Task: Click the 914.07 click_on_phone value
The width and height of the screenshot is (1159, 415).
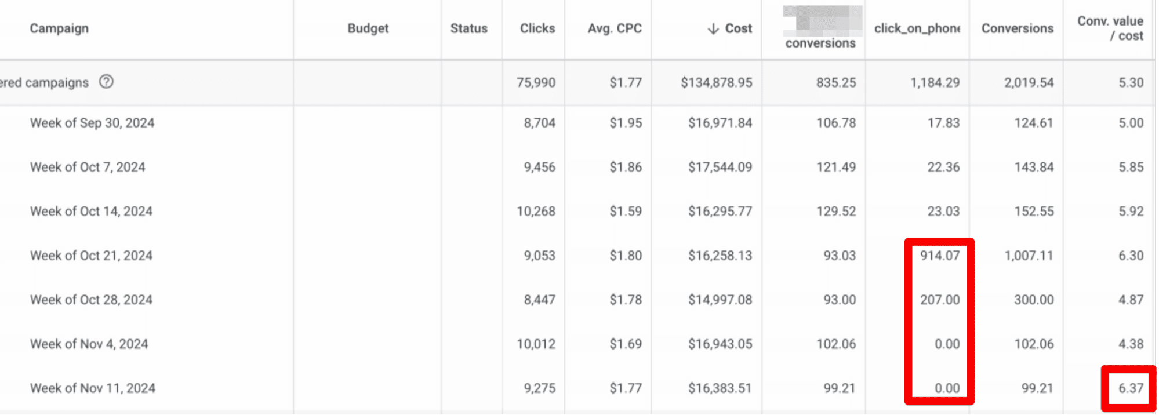Action: pos(939,256)
